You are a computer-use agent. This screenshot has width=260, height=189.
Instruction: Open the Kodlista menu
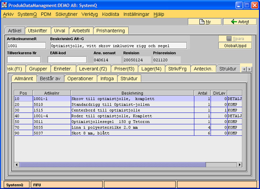coord(110,14)
